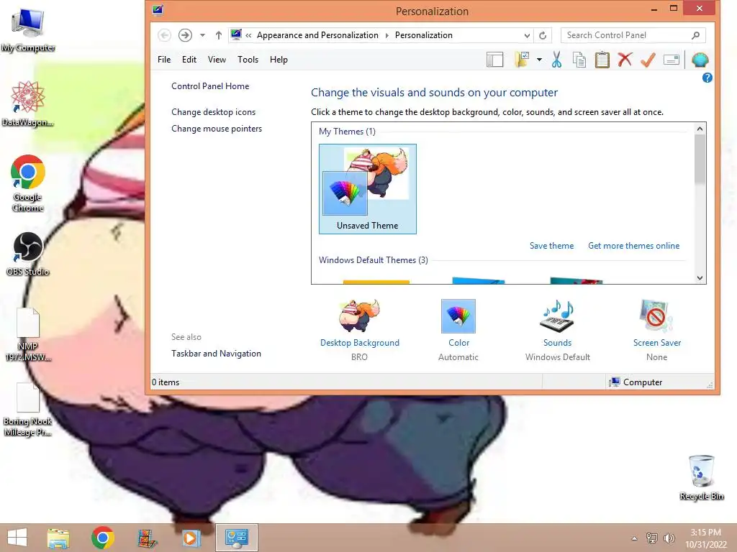The width and height of the screenshot is (737, 552).
Task: Click the double-chevron at address bar start
Action: (248, 36)
